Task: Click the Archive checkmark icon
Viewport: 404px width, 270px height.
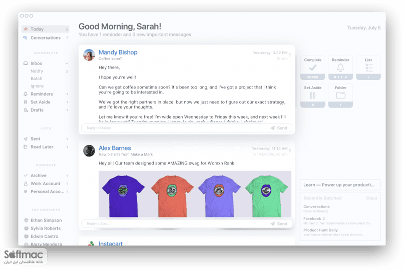Action: [x=26, y=175]
